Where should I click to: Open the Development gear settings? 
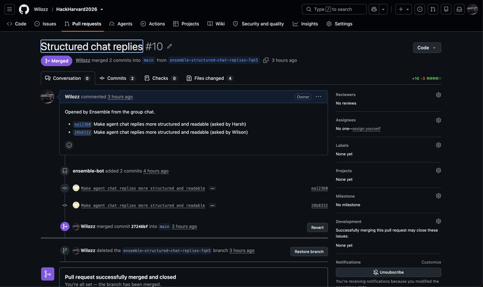438,222
